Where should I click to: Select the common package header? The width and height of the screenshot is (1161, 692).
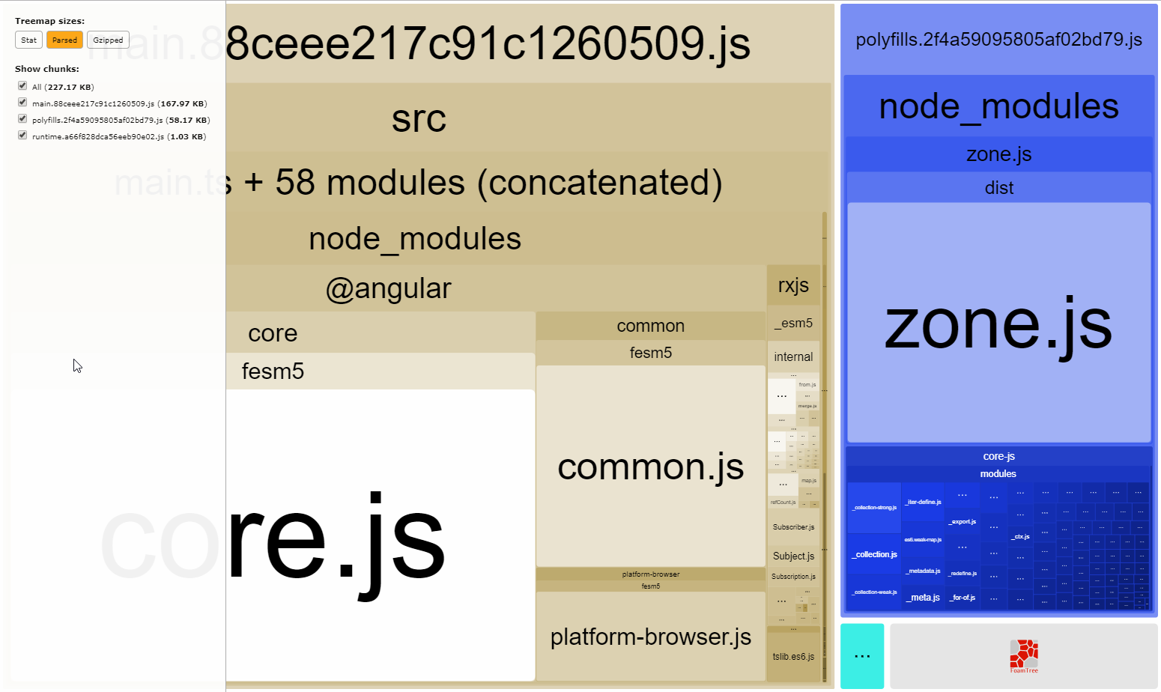(x=651, y=326)
